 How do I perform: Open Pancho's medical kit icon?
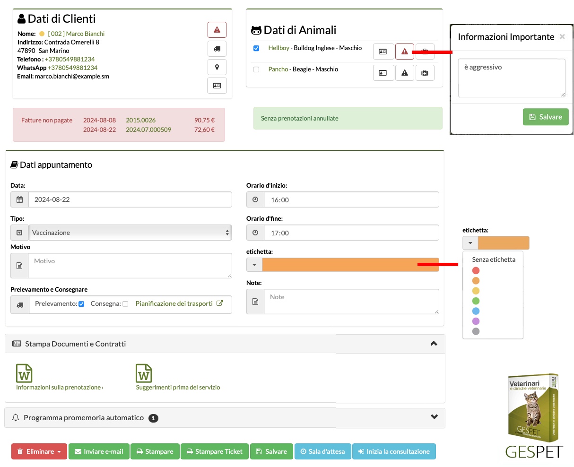[425, 73]
